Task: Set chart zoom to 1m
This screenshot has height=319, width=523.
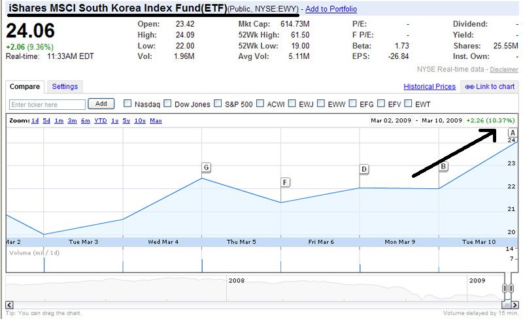Action: point(59,120)
